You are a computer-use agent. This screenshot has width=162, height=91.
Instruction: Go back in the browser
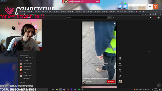click(20, 14)
